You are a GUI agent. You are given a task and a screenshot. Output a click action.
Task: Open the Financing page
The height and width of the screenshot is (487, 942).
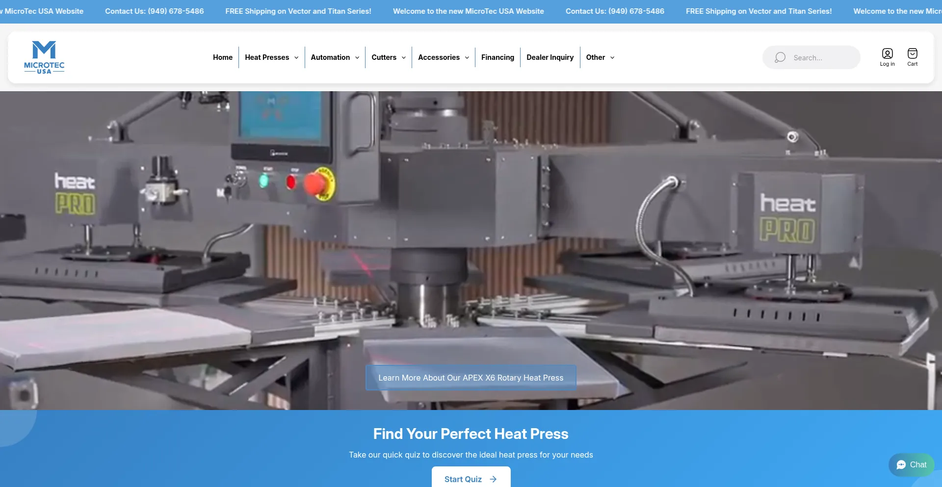coord(497,57)
